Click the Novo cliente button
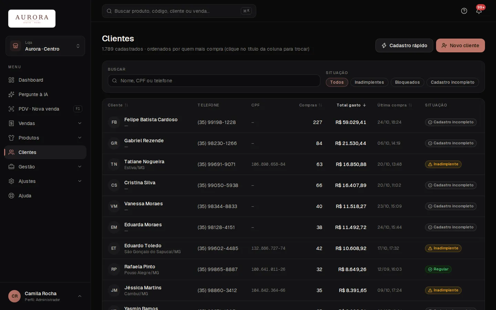 461,45
